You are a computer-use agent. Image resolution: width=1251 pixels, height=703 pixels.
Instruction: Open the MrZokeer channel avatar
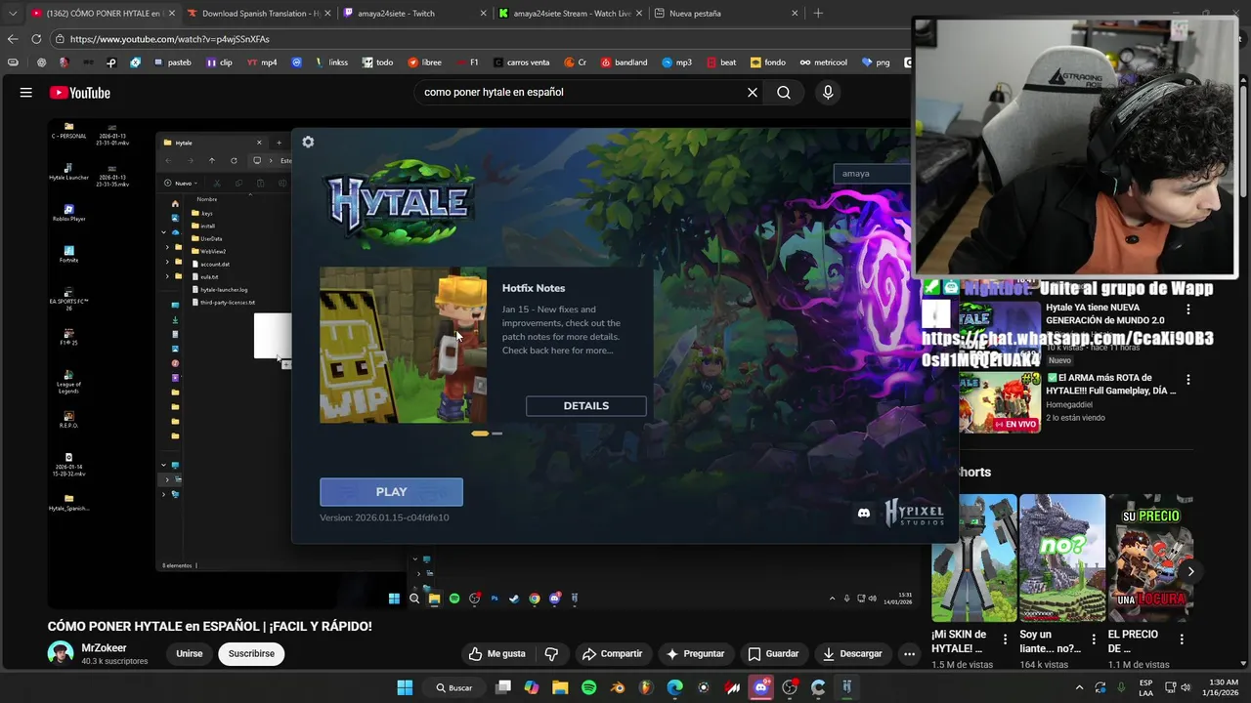point(61,654)
